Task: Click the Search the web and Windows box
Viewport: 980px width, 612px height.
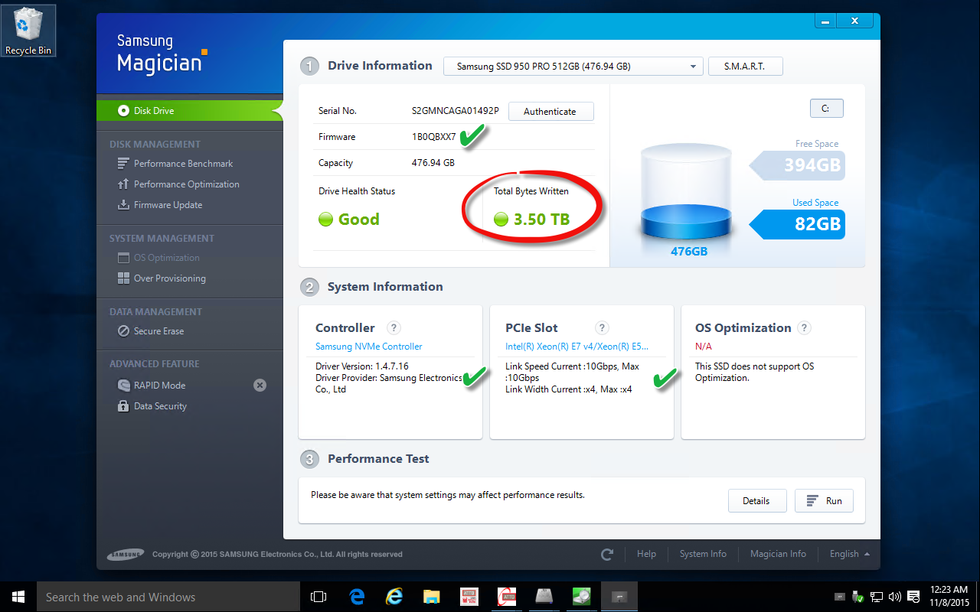Action: click(168, 597)
